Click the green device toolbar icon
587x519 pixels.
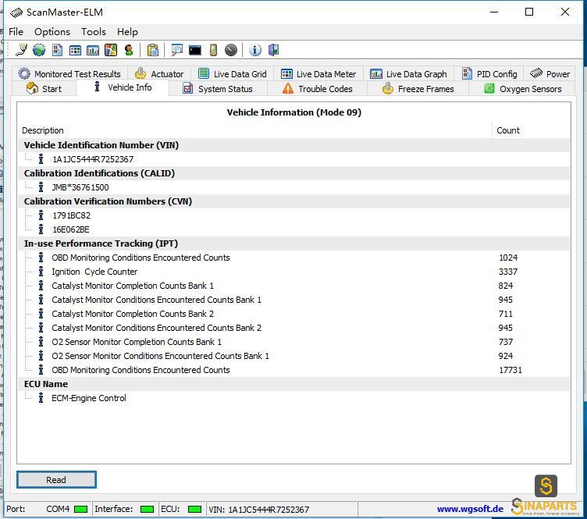(213, 50)
